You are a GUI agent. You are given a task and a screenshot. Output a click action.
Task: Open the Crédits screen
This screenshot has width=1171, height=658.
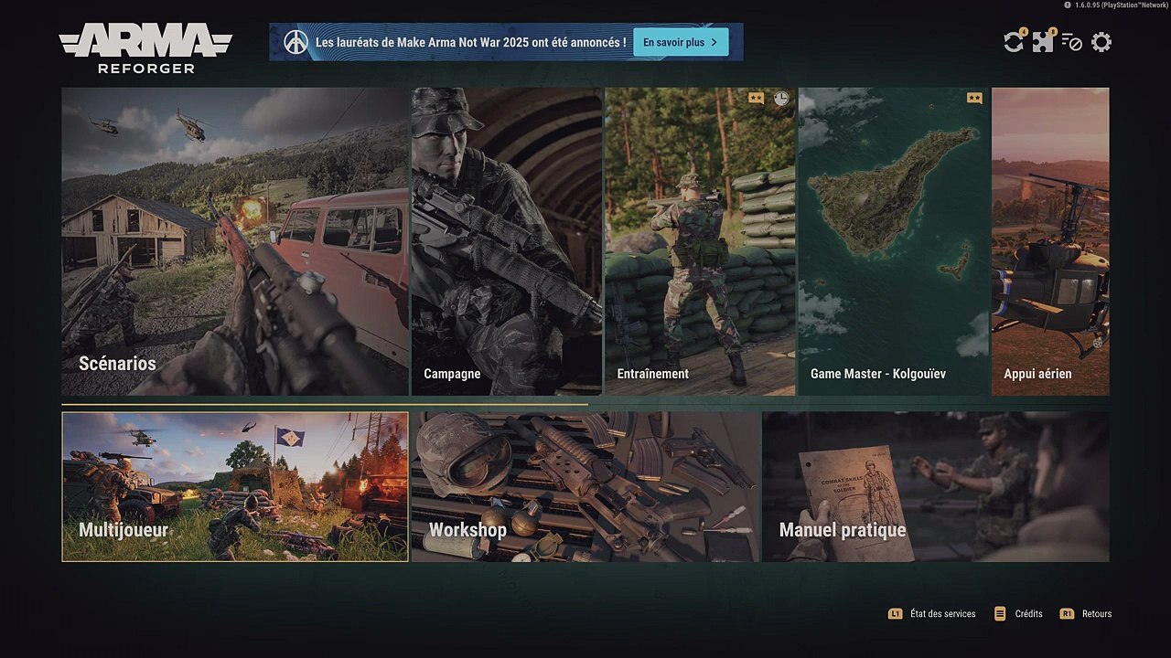pyautogui.click(x=1029, y=614)
